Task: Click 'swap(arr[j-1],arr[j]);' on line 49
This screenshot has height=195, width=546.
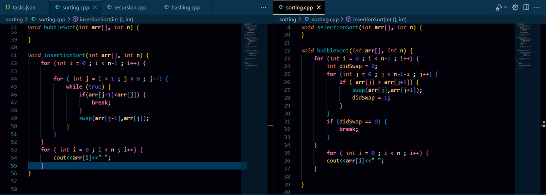Action: [114, 118]
